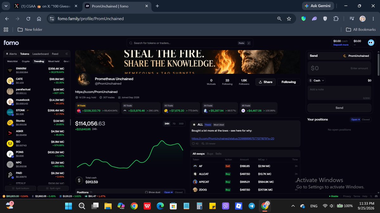Viewport: 380px width, 213px height.
Task: Open Viber from the taskbar
Action: point(225,206)
